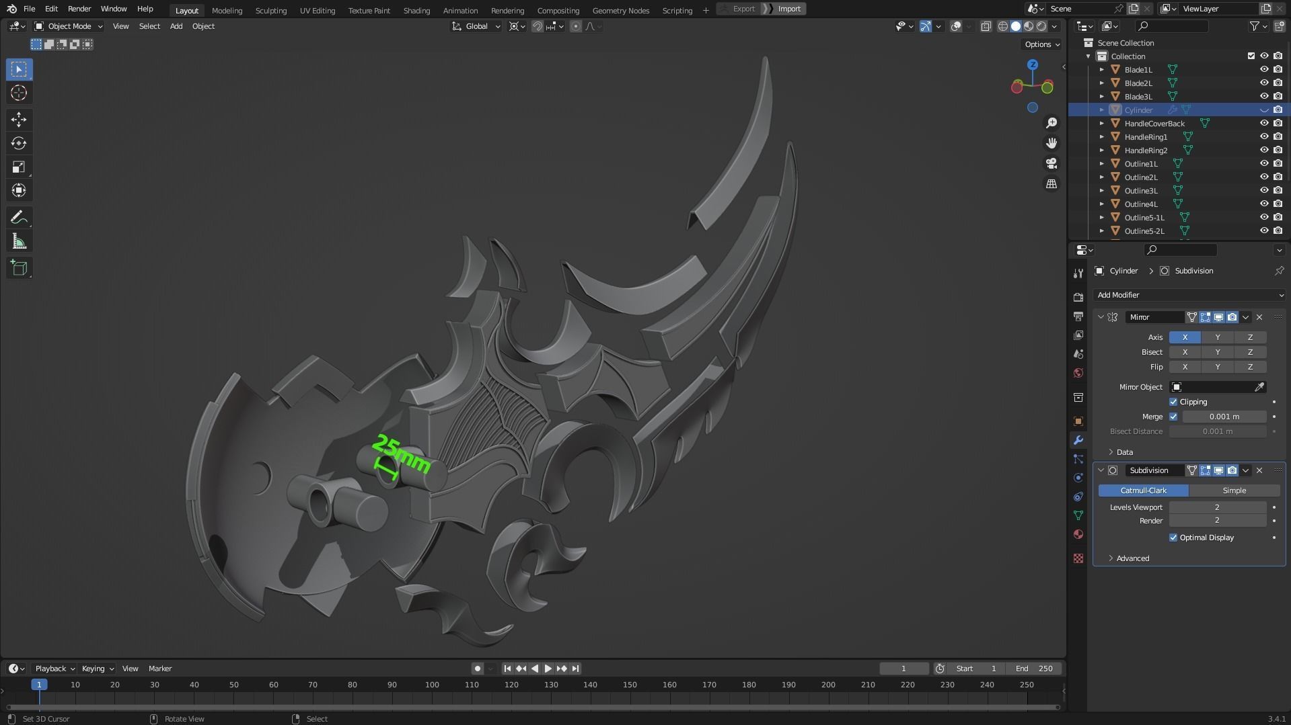The width and height of the screenshot is (1291, 725).
Task: Play the animation forward
Action: (x=548, y=669)
